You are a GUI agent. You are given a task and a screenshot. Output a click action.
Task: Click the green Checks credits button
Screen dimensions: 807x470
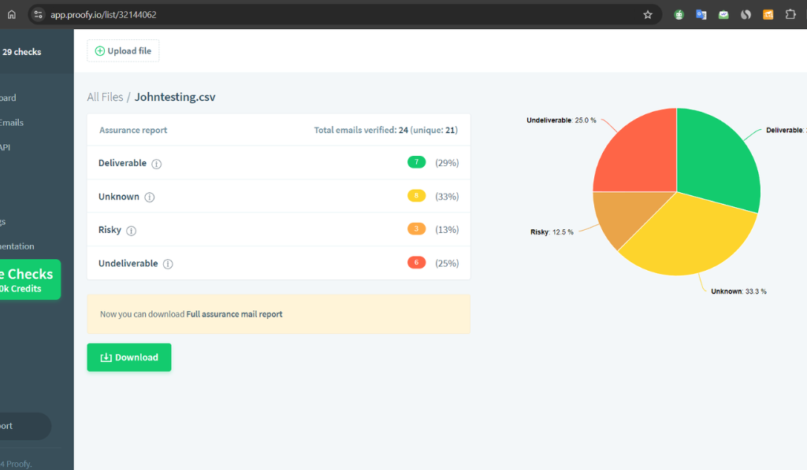31,279
